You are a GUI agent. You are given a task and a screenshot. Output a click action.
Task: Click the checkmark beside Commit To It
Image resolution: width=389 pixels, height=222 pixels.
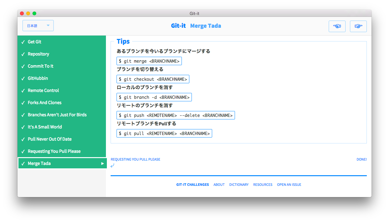pyautogui.click(x=23, y=66)
